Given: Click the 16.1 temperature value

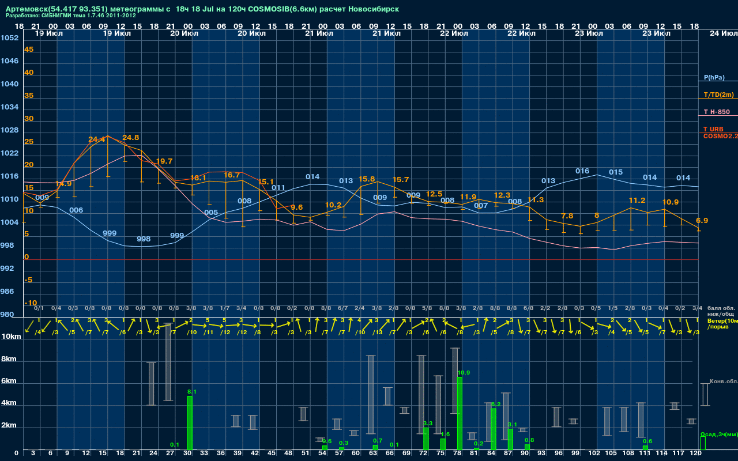Looking at the screenshot, I should tap(198, 179).
